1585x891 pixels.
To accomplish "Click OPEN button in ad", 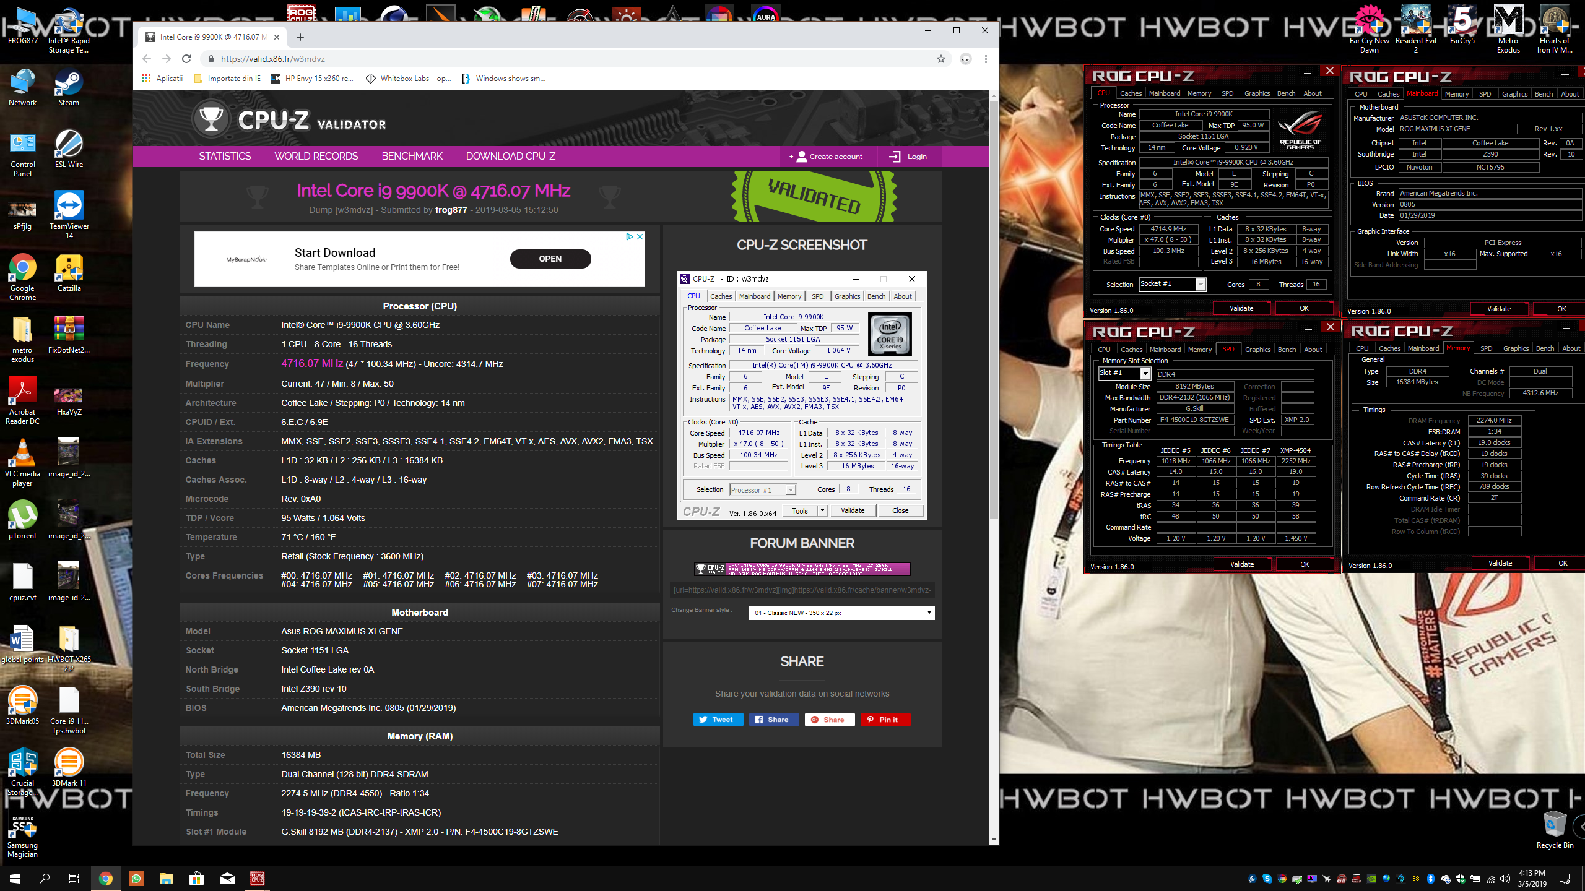I will [x=550, y=259].
